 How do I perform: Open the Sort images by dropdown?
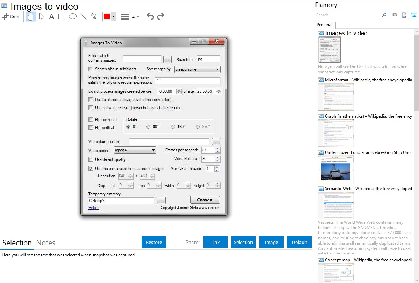point(197,69)
